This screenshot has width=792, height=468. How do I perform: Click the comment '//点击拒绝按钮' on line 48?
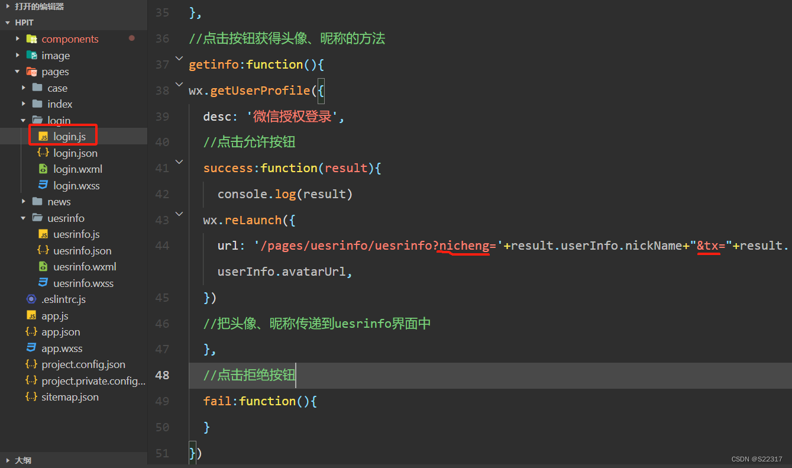[x=249, y=375]
